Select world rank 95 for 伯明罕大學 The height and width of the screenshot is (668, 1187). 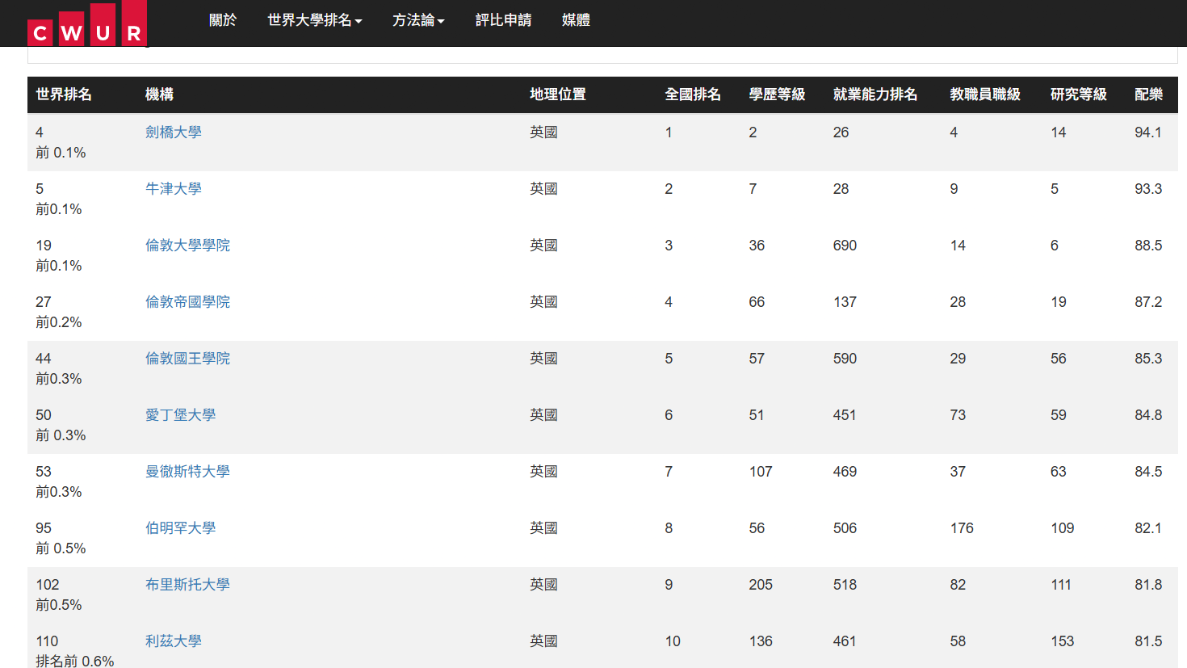pos(44,528)
